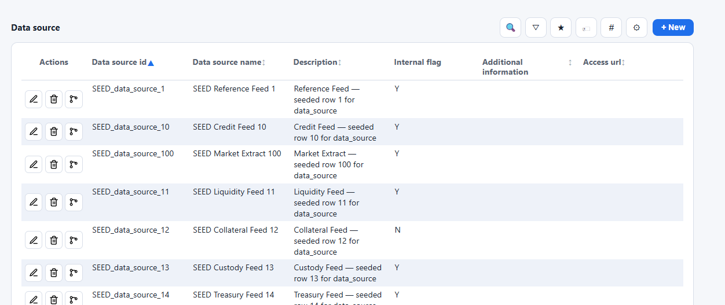Open branch icon for SEED_data_source_11
This screenshot has height=305, width=725.
(74, 203)
